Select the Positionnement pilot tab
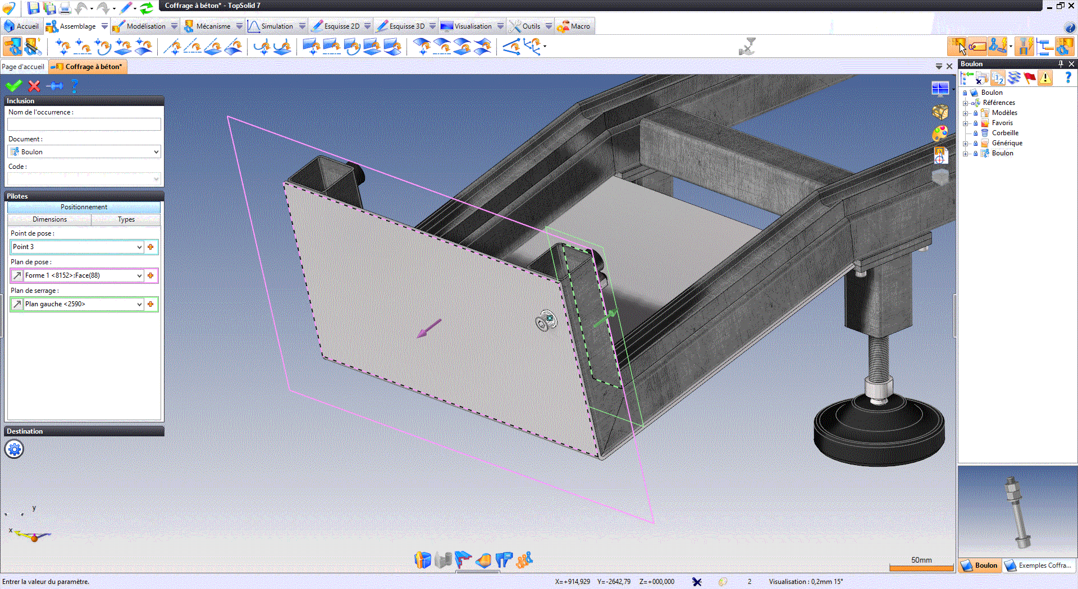The width and height of the screenshot is (1078, 589). click(84, 207)
